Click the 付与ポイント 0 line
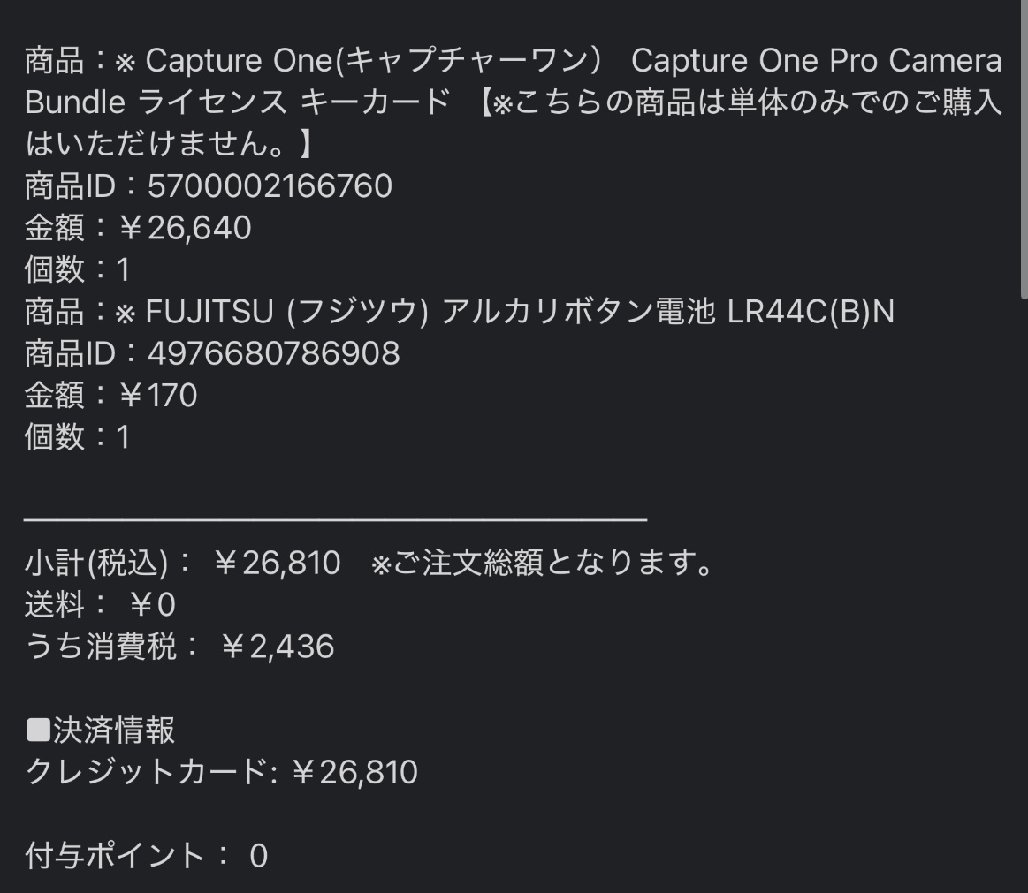Image resolution: width=1028 pixels, height=893 pixels. click(x=147, y=856)
